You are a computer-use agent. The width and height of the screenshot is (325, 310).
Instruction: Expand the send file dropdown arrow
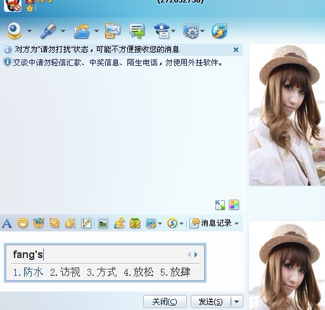tap(96, 31)
